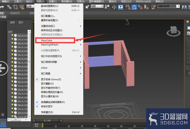Select the Unlink Selection broken-chain icon

click(x=16, y=7)
